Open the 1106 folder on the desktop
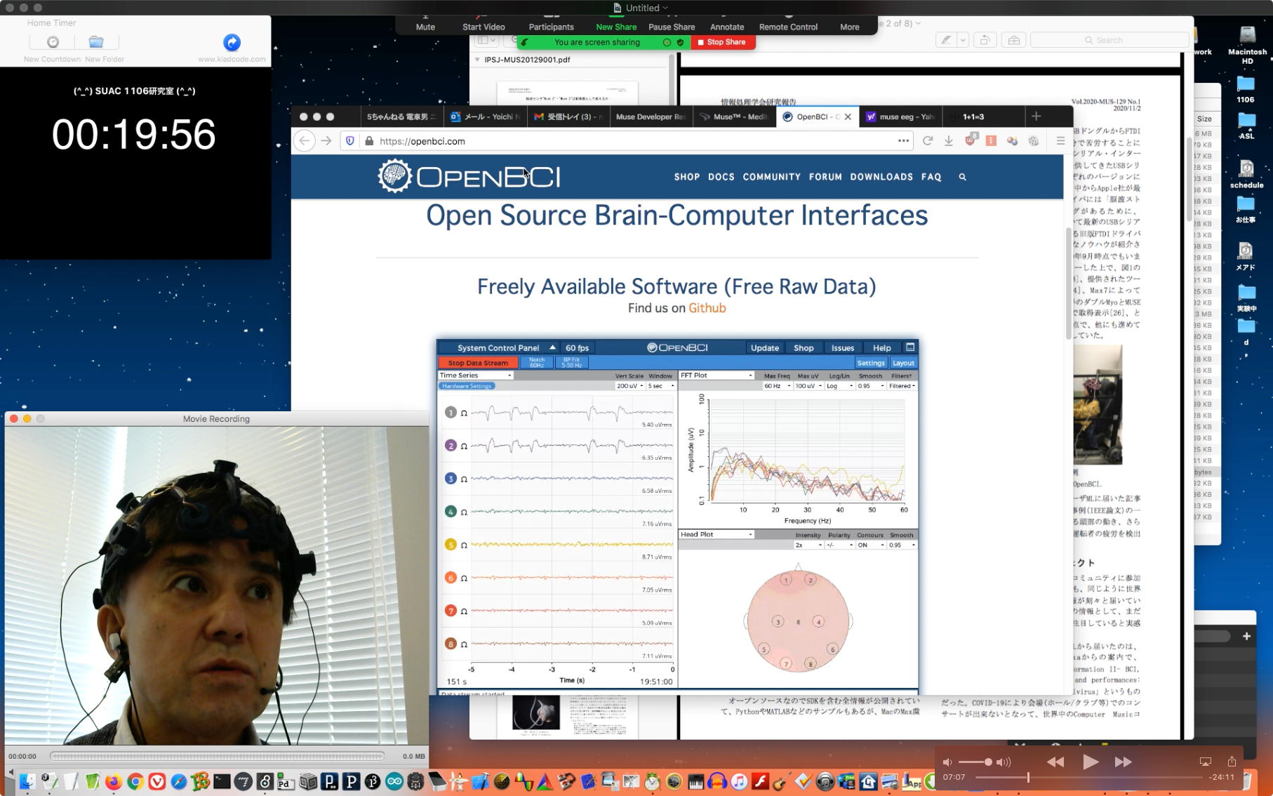 (x=1246, y=90)
